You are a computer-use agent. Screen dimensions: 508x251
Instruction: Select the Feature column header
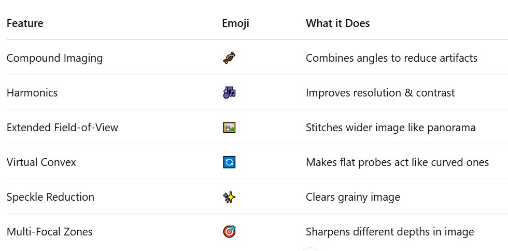[x=25, y=23]
